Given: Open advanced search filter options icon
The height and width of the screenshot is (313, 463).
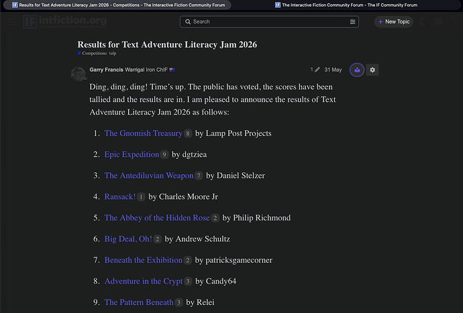Looking at the screenshot, I should [352, 21].
